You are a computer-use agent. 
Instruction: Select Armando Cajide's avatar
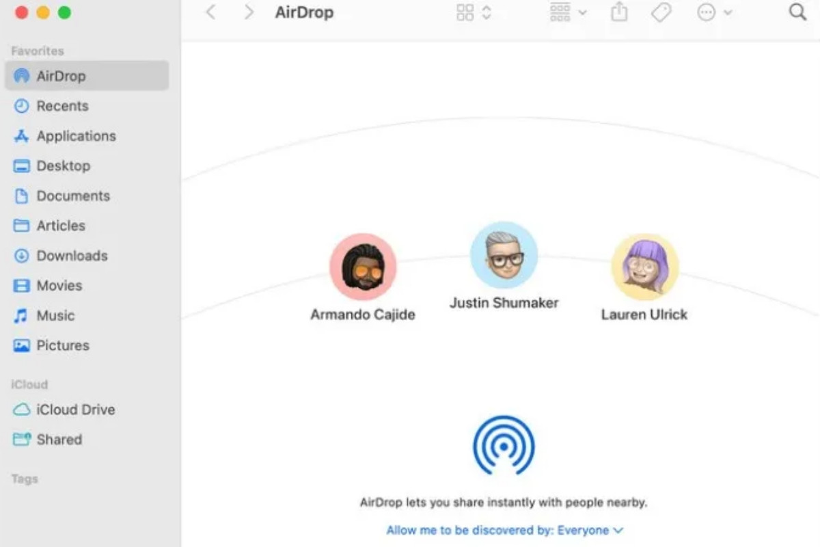coord(363,267)
